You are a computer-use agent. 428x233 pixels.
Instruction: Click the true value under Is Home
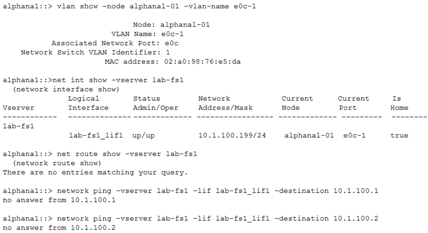pyautogui.click(x=399, y=136)
